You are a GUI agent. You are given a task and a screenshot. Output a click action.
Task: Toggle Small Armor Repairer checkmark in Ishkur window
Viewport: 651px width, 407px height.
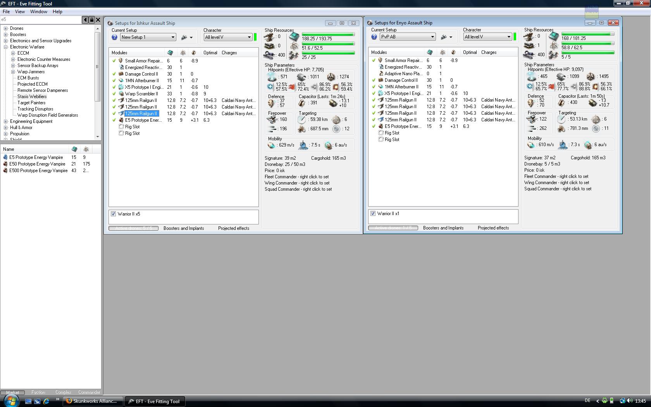coord(114,61)
